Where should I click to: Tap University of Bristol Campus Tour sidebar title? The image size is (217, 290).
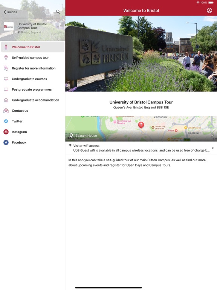click(32, 26)
